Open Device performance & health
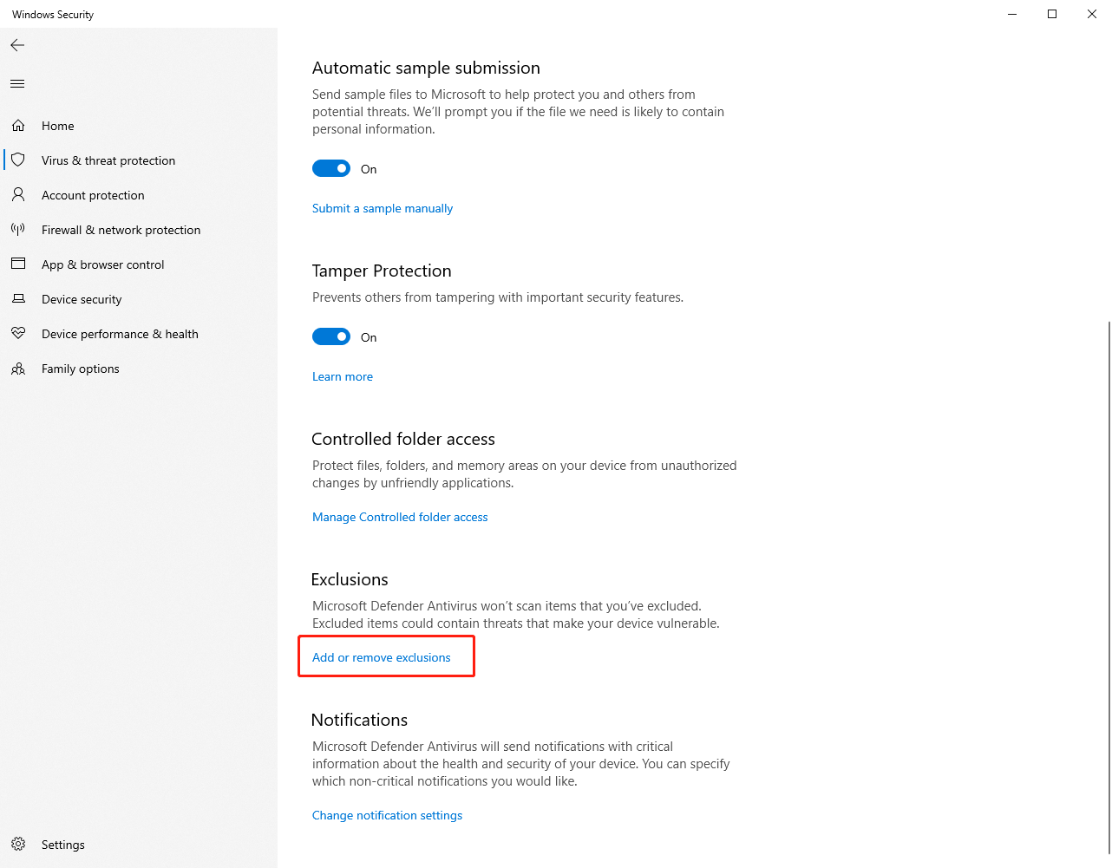Viewport: 1112px width, 868px height. coord(139,334)
